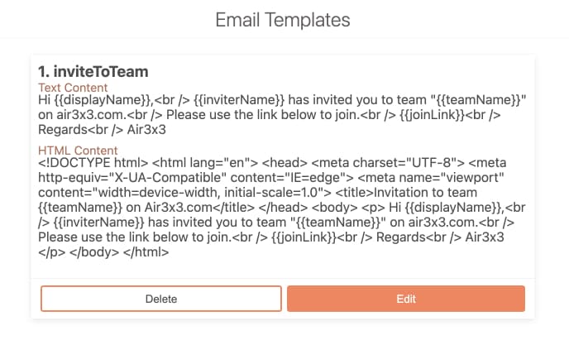Click "Hi {{displayName}}" starting Text Content
This screenshot has height=340, width=569.
[92, 100]
